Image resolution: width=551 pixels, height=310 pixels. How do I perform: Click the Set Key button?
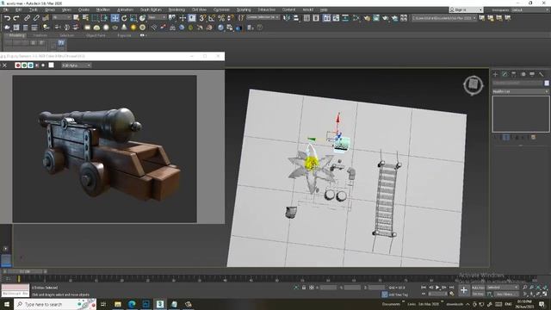478,294
